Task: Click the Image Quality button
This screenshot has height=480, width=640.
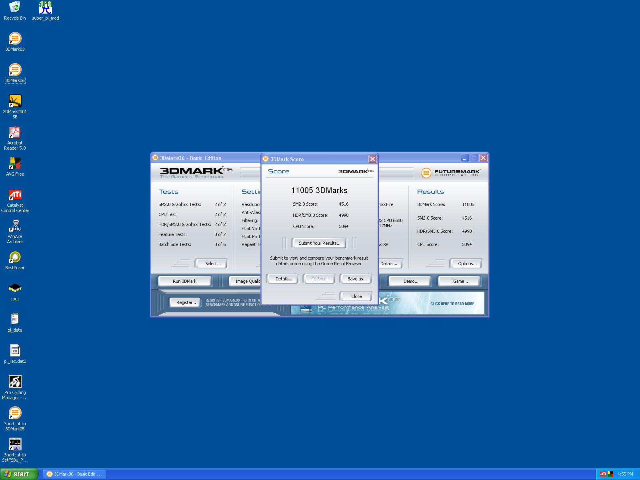Action: coord(245,281)
